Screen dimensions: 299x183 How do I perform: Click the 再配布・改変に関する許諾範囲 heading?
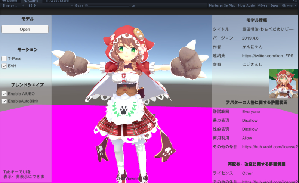(256, 164)
